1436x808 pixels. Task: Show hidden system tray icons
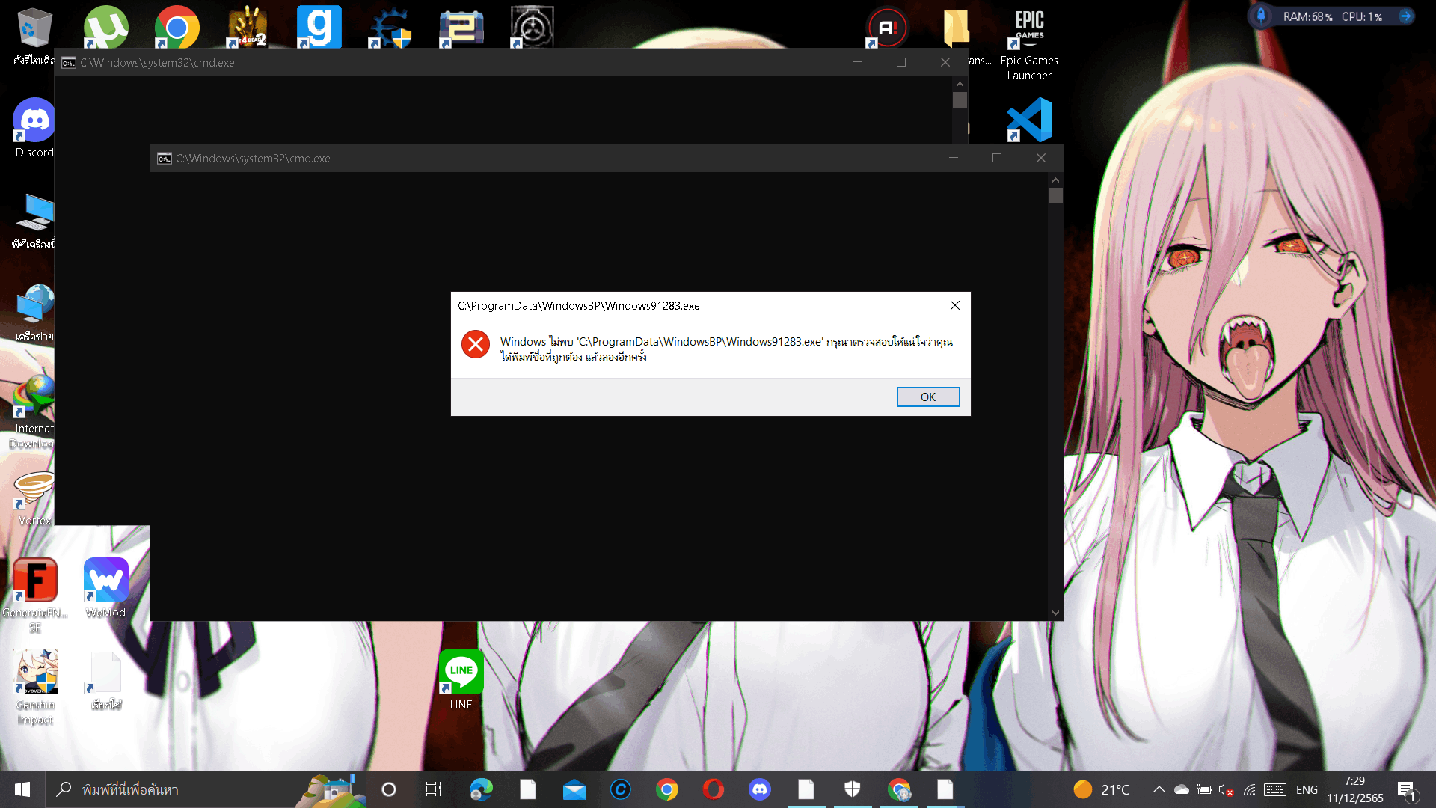pyautogui.click(x=1159, y=789)
